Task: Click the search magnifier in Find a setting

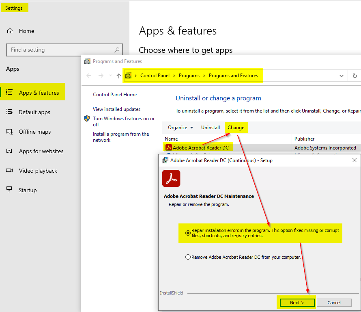Action: (x=117, y=50)
